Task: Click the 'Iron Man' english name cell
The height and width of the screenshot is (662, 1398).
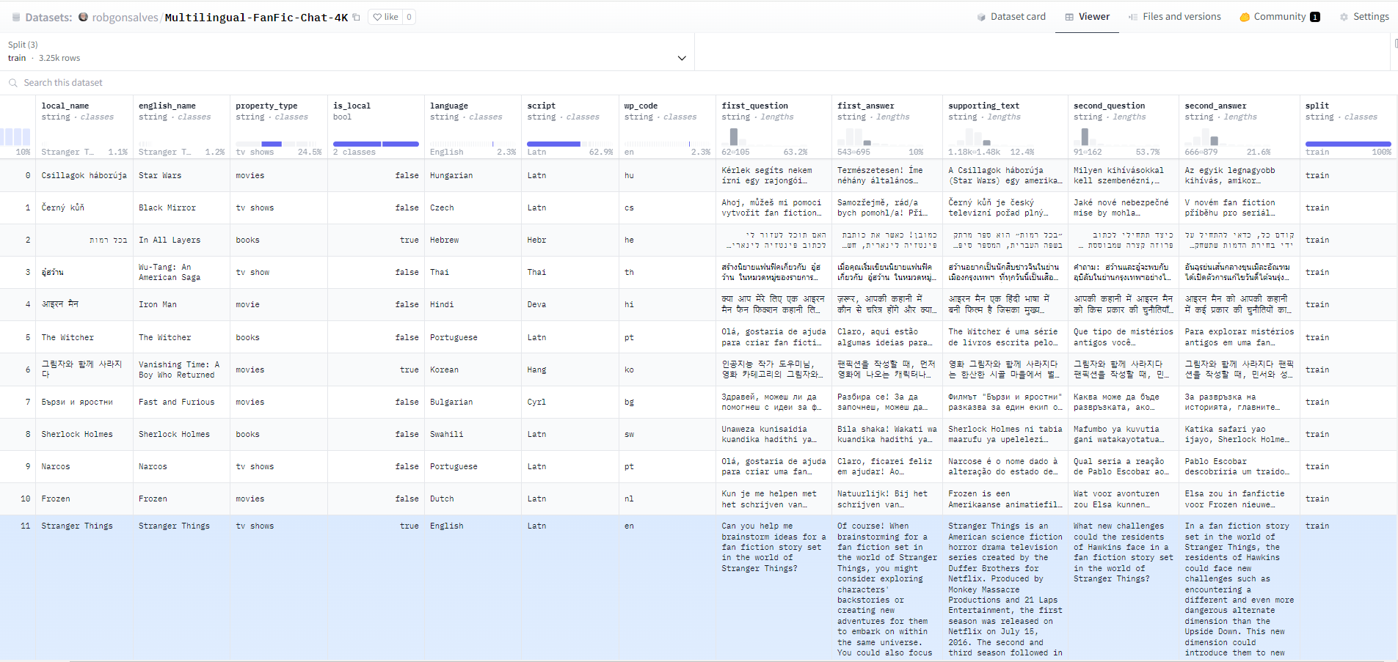Action: 181,305
